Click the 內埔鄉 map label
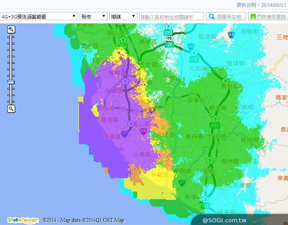Viewport: 288px width, 225px height. pyautogui.click(x=244, y=107)
